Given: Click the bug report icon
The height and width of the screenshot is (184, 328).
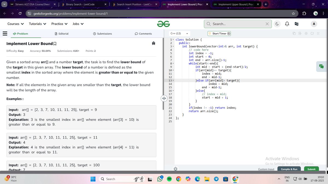Looking at the screenshot, I should 153,43.
